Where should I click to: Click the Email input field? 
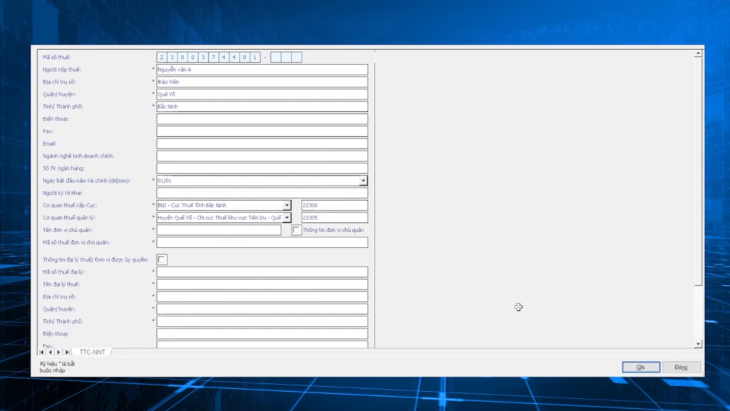pos(262,144)
